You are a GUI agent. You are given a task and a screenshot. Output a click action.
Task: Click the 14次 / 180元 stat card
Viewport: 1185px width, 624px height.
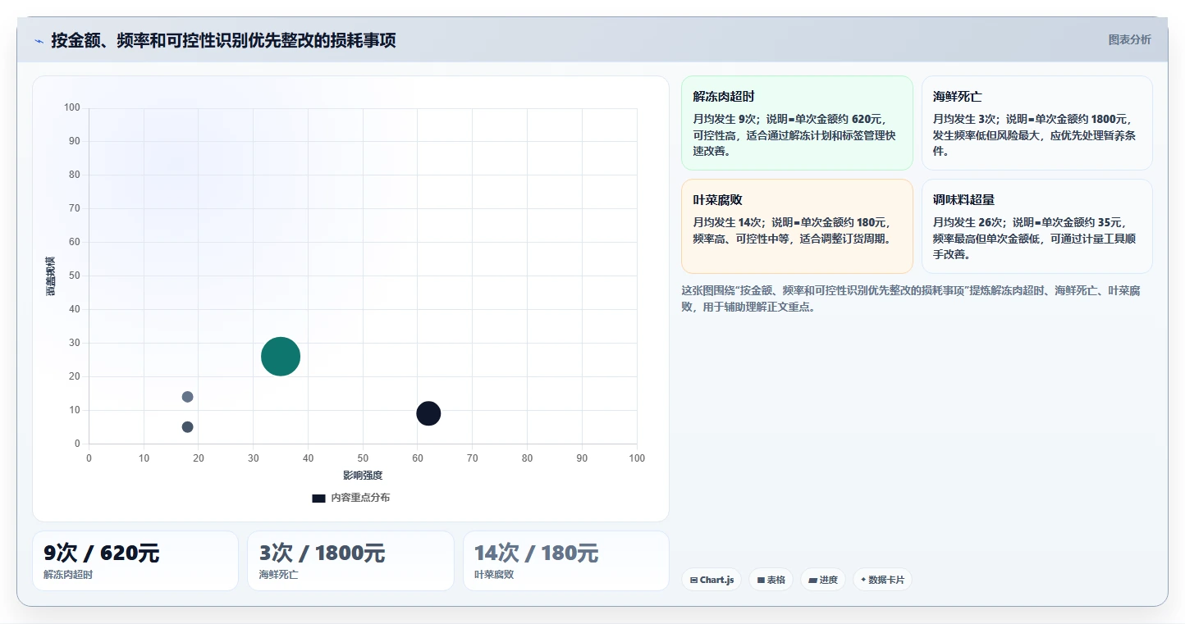click(x=566, y=561)
